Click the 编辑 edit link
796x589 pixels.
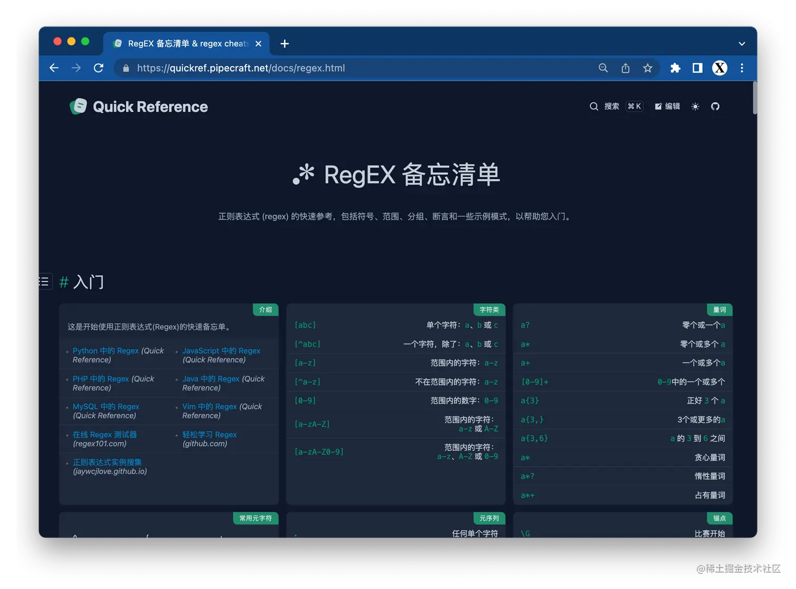[x=668, y=106]
